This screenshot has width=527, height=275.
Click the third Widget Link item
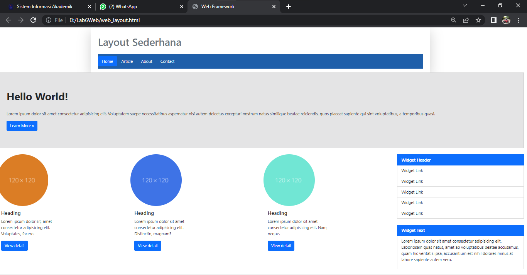click(412, 192)
